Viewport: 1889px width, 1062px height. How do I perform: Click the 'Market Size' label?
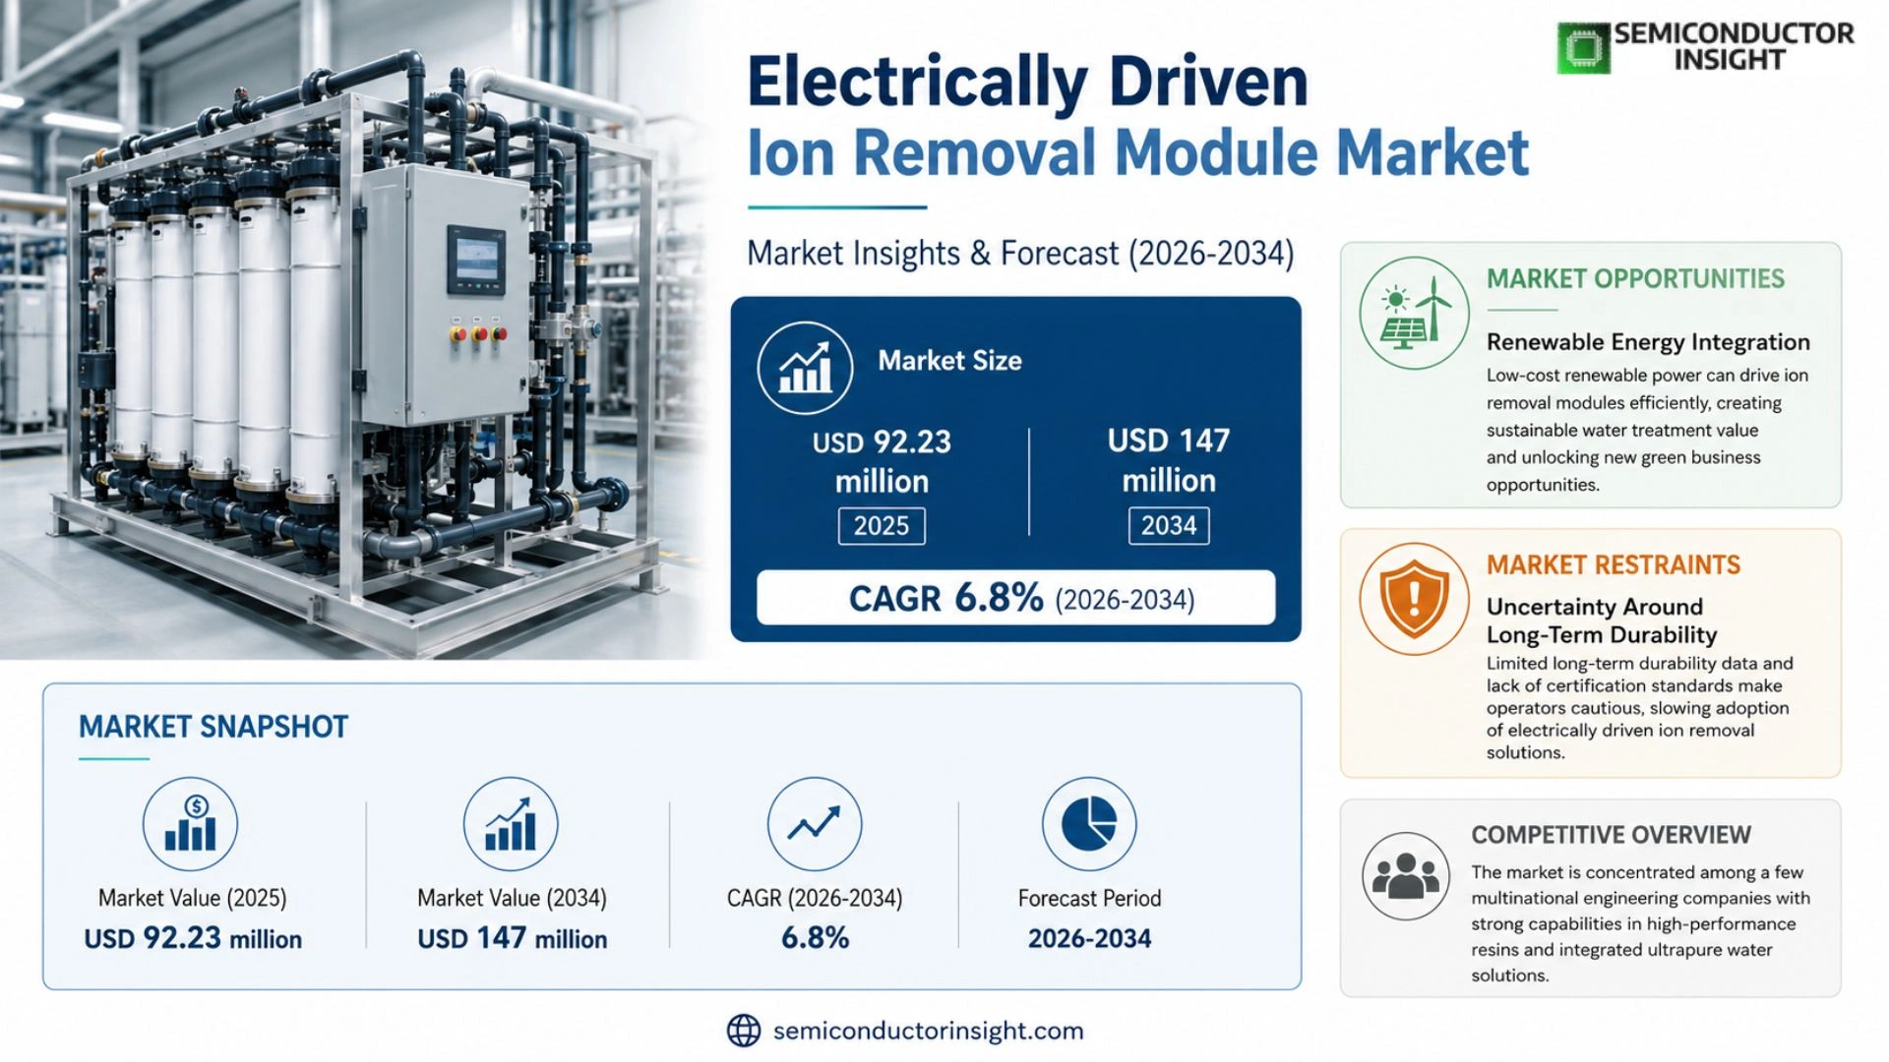point(949,361)
